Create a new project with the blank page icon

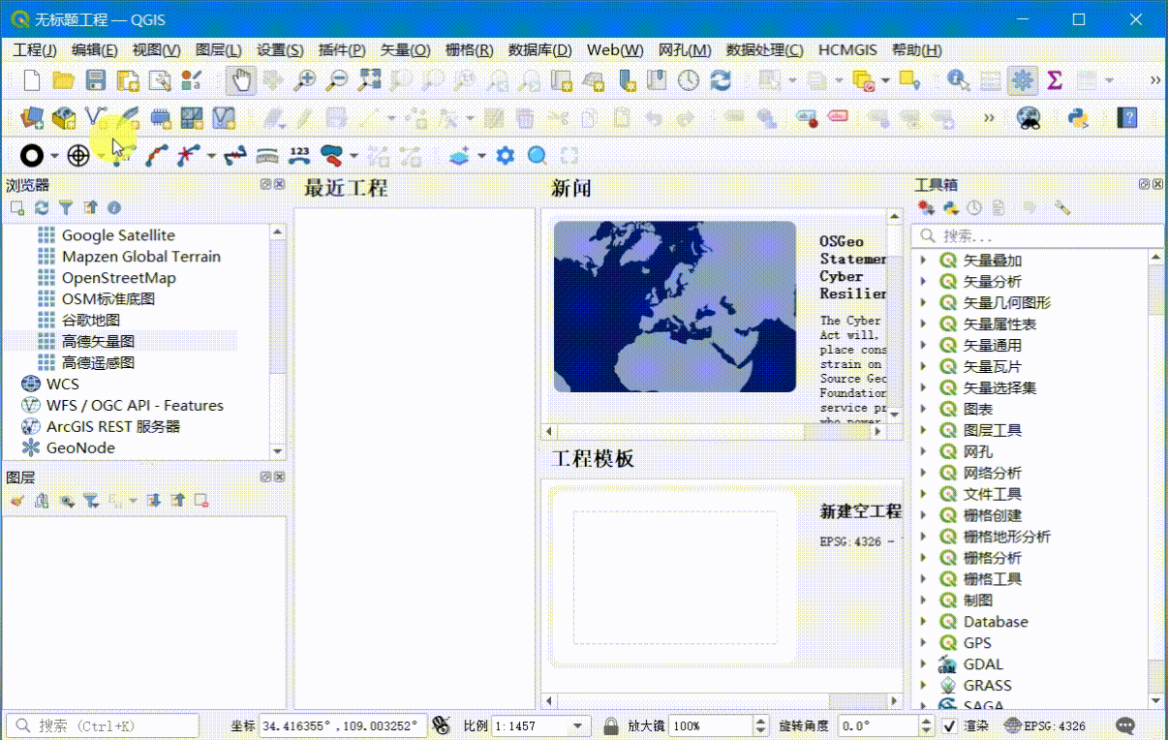(x=32, y=80)
